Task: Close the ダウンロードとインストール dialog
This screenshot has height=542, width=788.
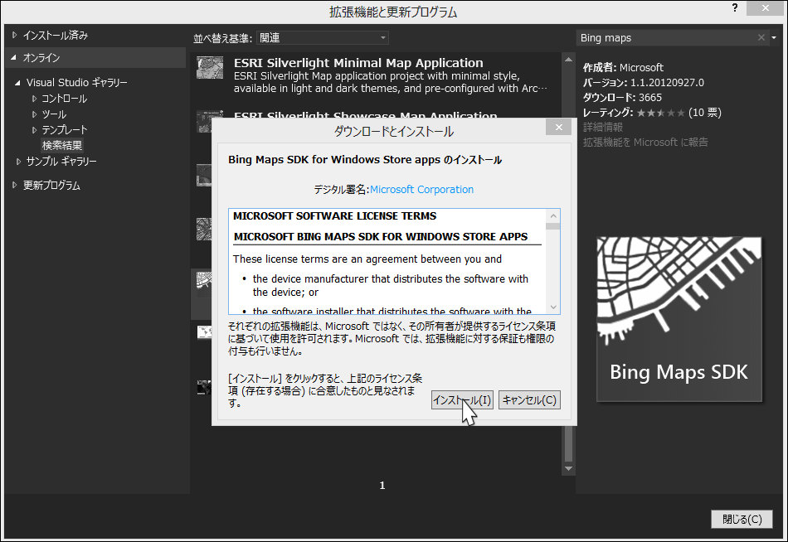Action: (558, 127)
